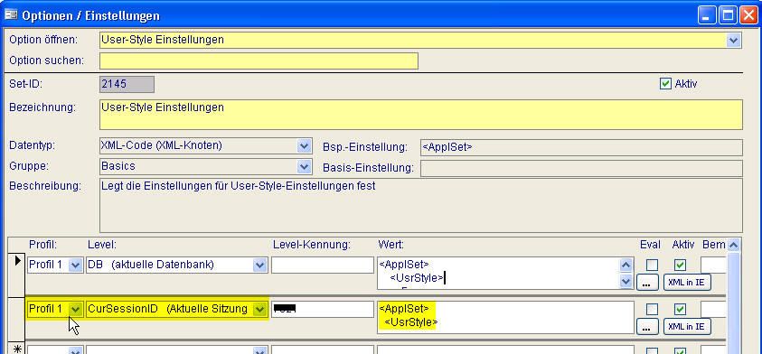
Task: Click the Bezeichnung text field
Action: coord(421,115)
